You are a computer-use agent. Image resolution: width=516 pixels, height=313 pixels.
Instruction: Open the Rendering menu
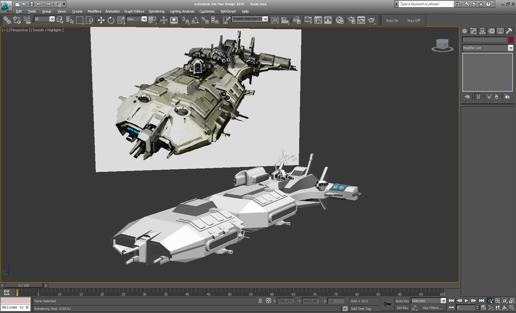pyautogui.click(x=157, y=11)
